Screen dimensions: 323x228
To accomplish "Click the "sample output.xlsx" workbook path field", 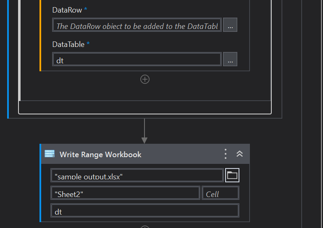I will [137, 176].
